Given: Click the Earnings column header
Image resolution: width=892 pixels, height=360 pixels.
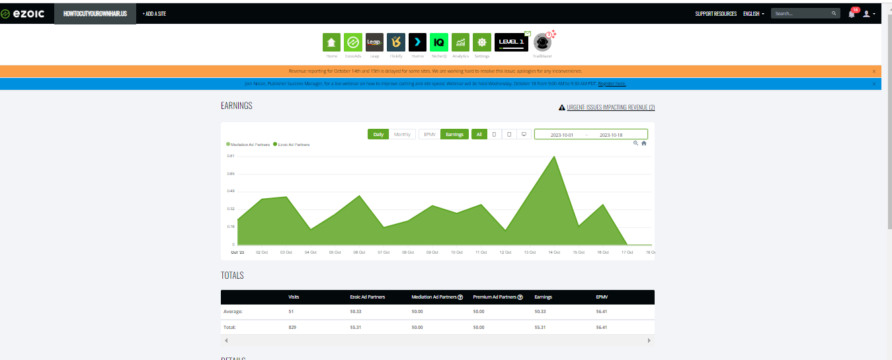Looking at the screenshot, I should coord(544,297).
